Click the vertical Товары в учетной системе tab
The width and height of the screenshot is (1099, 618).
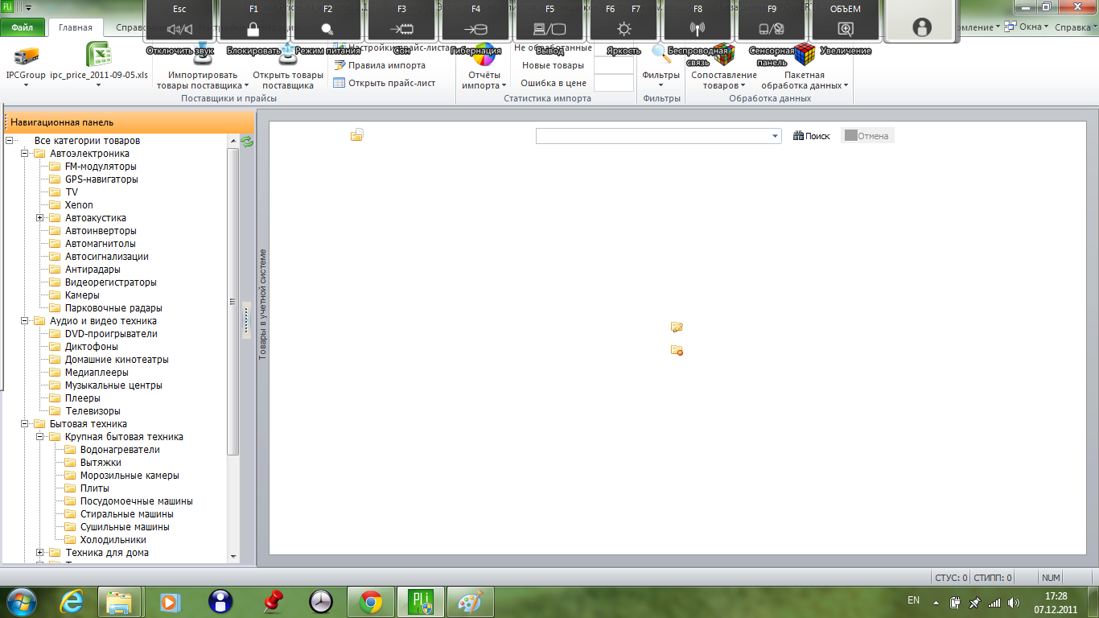point(262,303)
